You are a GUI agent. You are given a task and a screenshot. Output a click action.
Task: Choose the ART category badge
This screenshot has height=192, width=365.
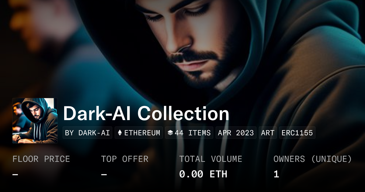coord(268,133)
